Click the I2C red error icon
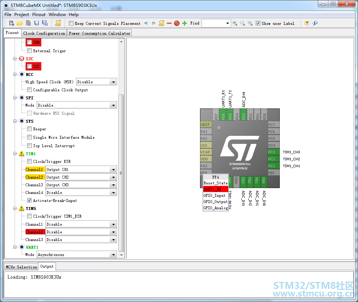This screenshot has width=358, height=302. [x=22, y=58]
